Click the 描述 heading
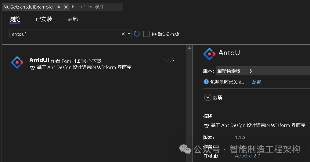This screenshot has width=310, height=162. tap(207, 116)
